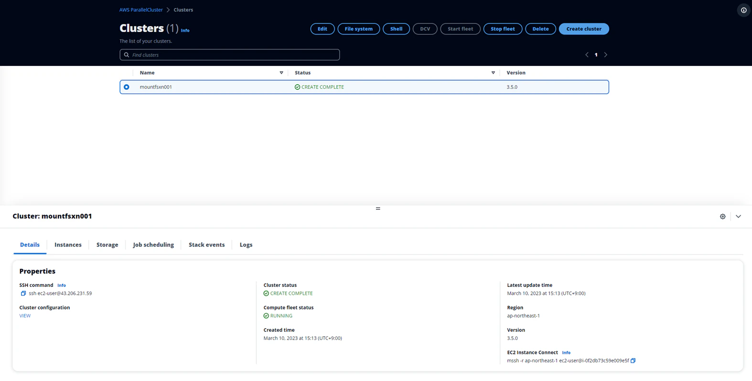Open the help info icon in top-right corner
752x381 pixels.
pos(743,10)
